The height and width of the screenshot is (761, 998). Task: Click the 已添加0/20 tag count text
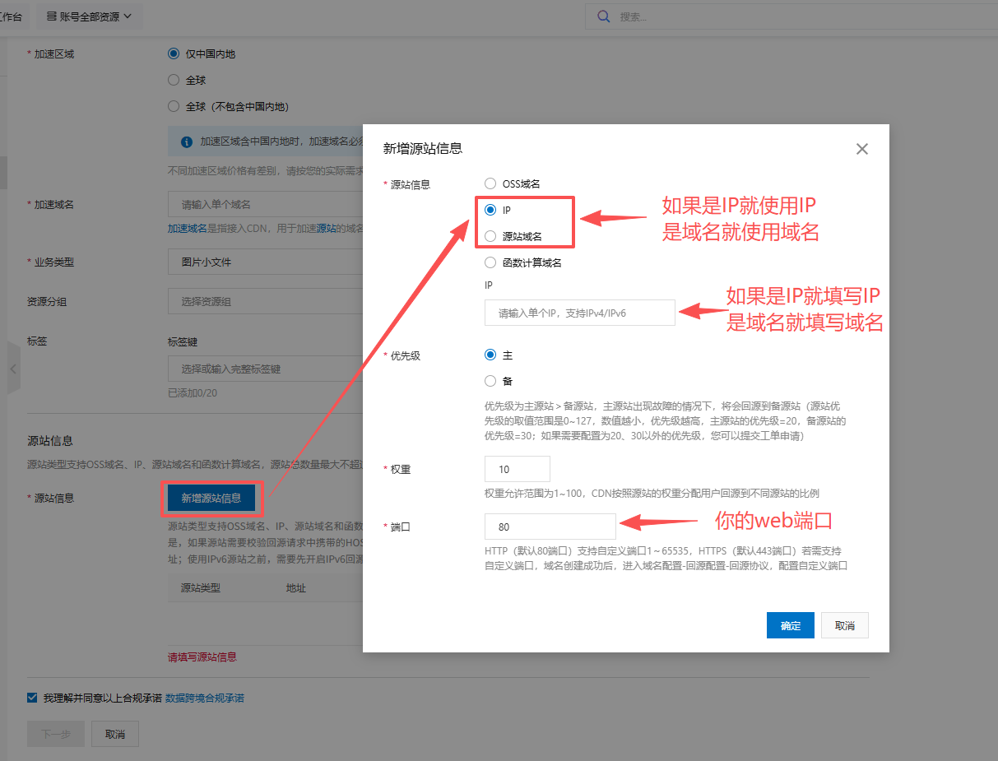pos(193,392)
